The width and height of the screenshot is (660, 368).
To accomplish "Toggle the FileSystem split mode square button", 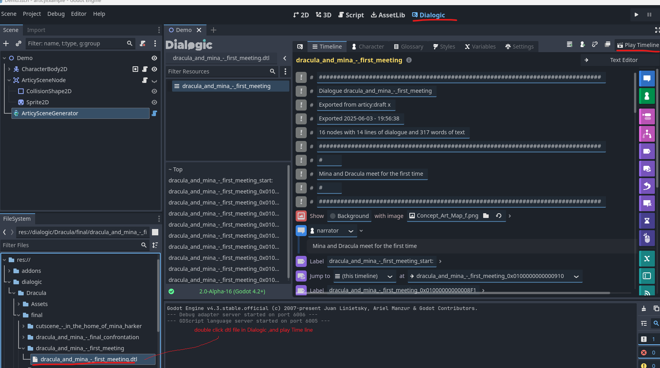I will tap(155, 232).
